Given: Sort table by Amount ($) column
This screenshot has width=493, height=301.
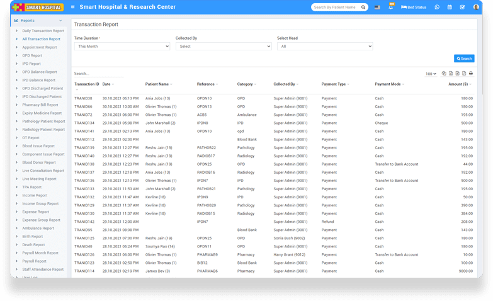Looking at the screenshot, I should 459,84.
